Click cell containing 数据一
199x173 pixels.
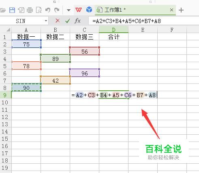tap(26, 37)
